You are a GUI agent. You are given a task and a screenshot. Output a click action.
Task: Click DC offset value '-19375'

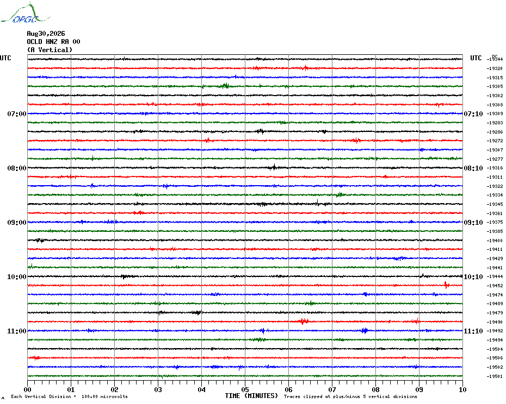tap(495, 222)
